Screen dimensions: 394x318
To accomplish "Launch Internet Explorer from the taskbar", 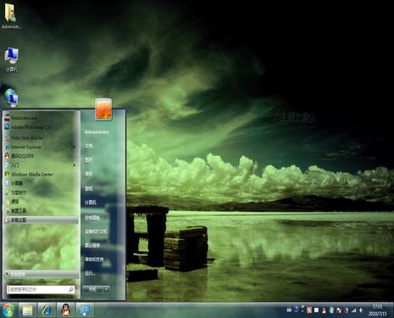I will (x=47, y=310).
